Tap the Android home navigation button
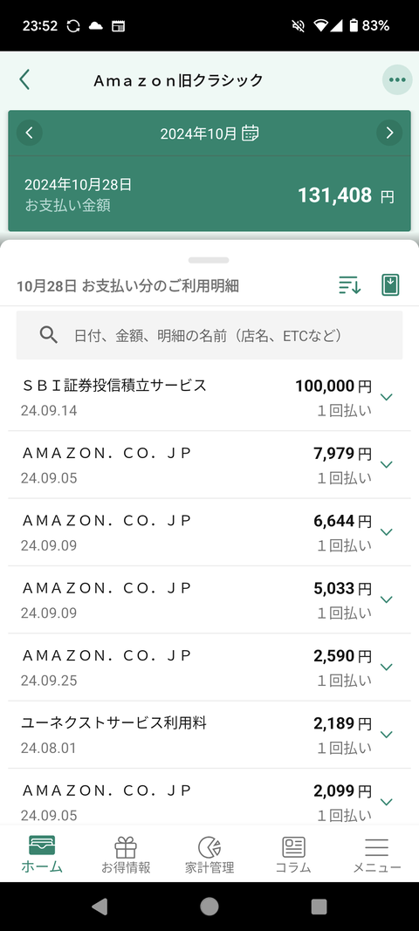Image resolution: width=419 pixels, height=931 pixels. (x=209, y=906)
